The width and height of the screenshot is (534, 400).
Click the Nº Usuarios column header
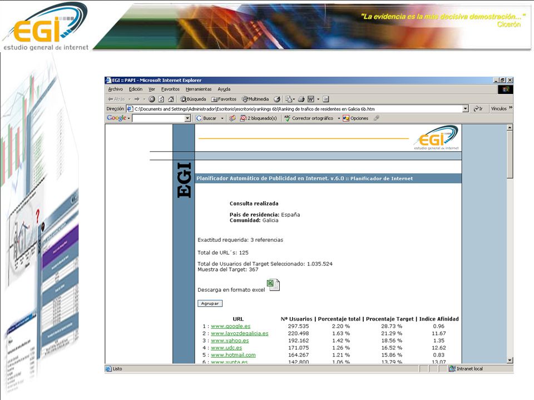pos(296,319)
